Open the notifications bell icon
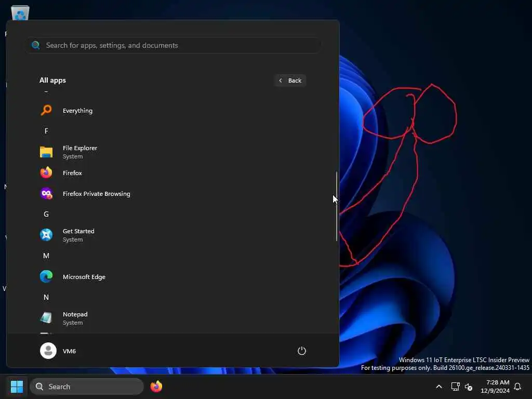 (x=517, y=387)
